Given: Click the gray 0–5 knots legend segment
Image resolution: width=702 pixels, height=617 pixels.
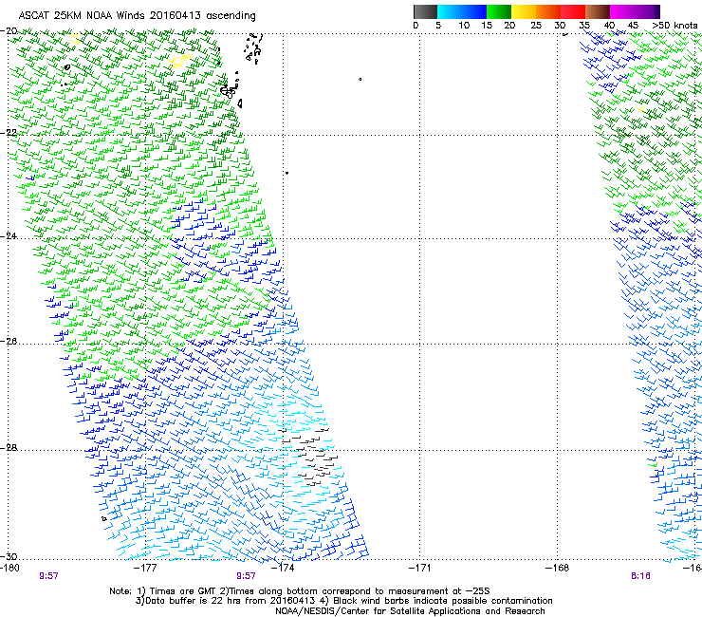Looking at the screenshot, I should click(425, 11).
